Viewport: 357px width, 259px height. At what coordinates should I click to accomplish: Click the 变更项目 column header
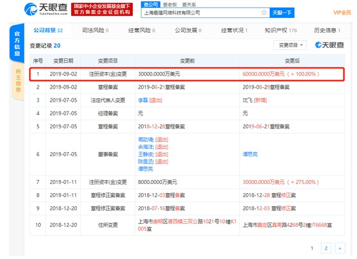coord(108,60)
